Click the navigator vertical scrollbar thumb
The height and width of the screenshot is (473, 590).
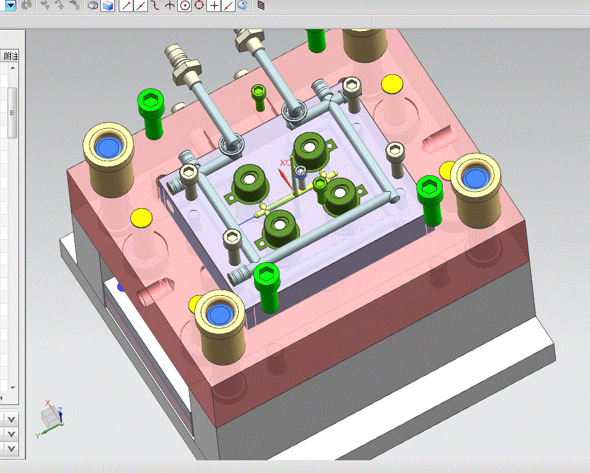tap(13, 112)
